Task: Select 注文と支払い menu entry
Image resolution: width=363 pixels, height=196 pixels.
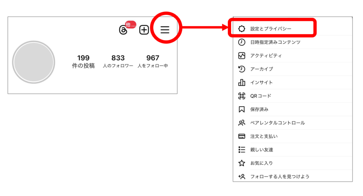Action: 264,136
